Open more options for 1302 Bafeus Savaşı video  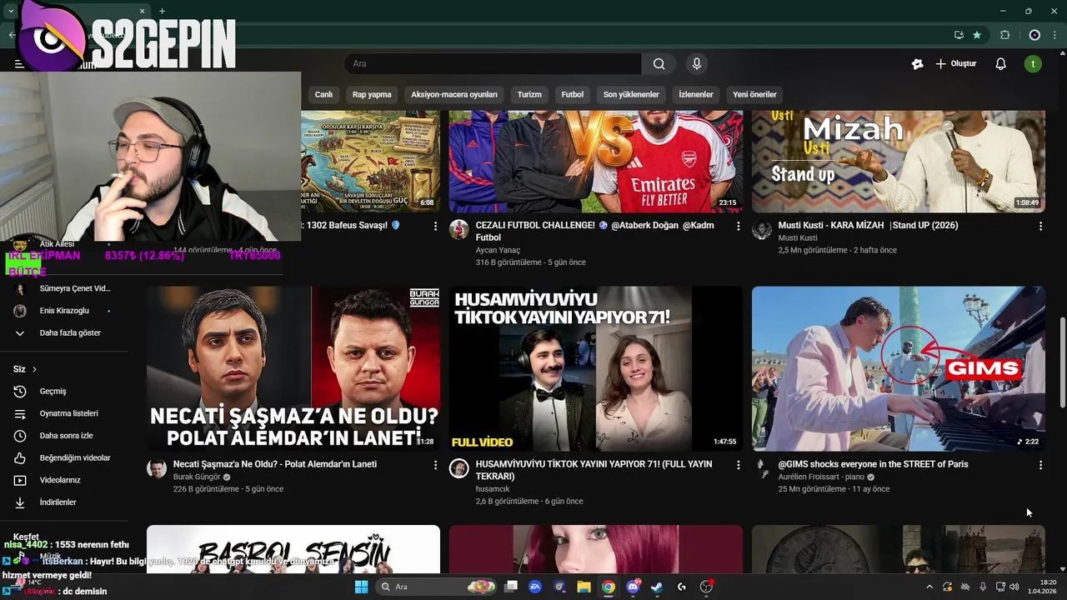click(x=435, y=226)
